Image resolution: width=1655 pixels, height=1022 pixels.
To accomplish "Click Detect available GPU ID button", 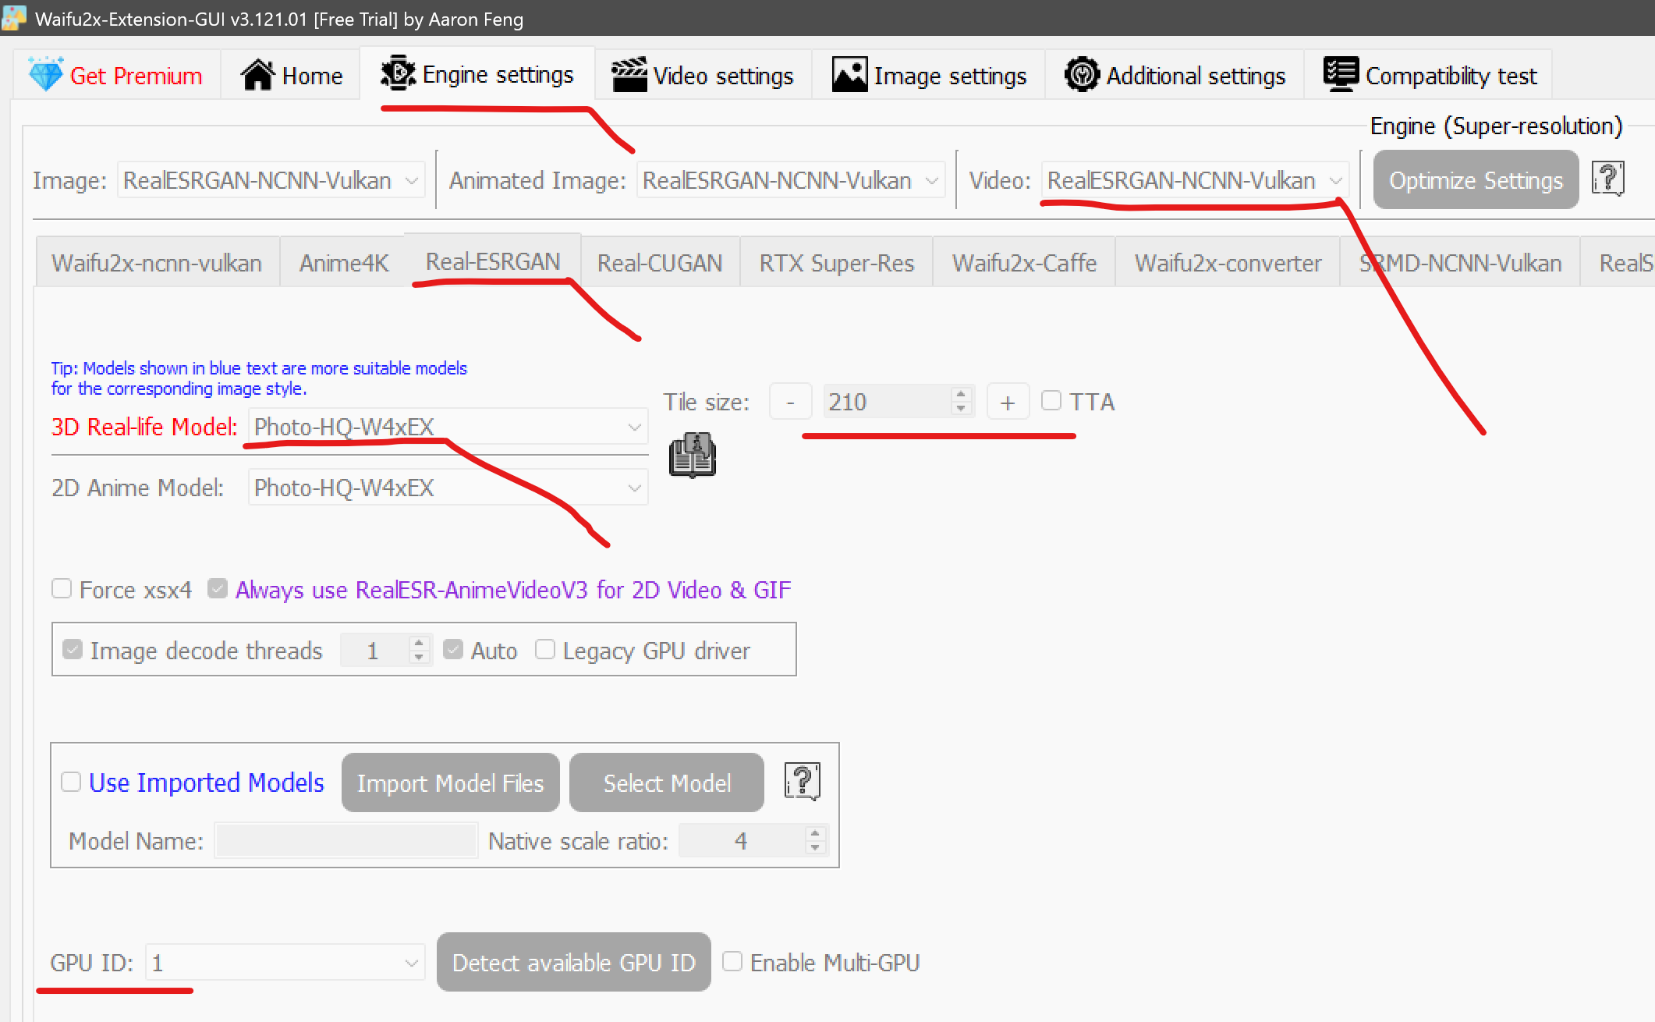I will coord(573,963).
